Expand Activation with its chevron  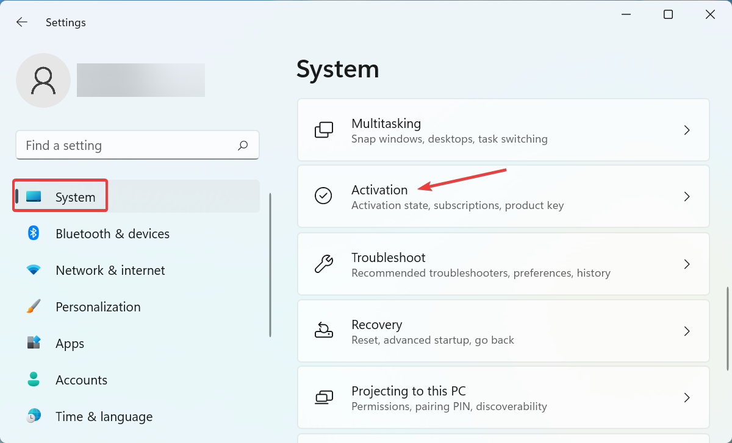[x=687, y=196]
